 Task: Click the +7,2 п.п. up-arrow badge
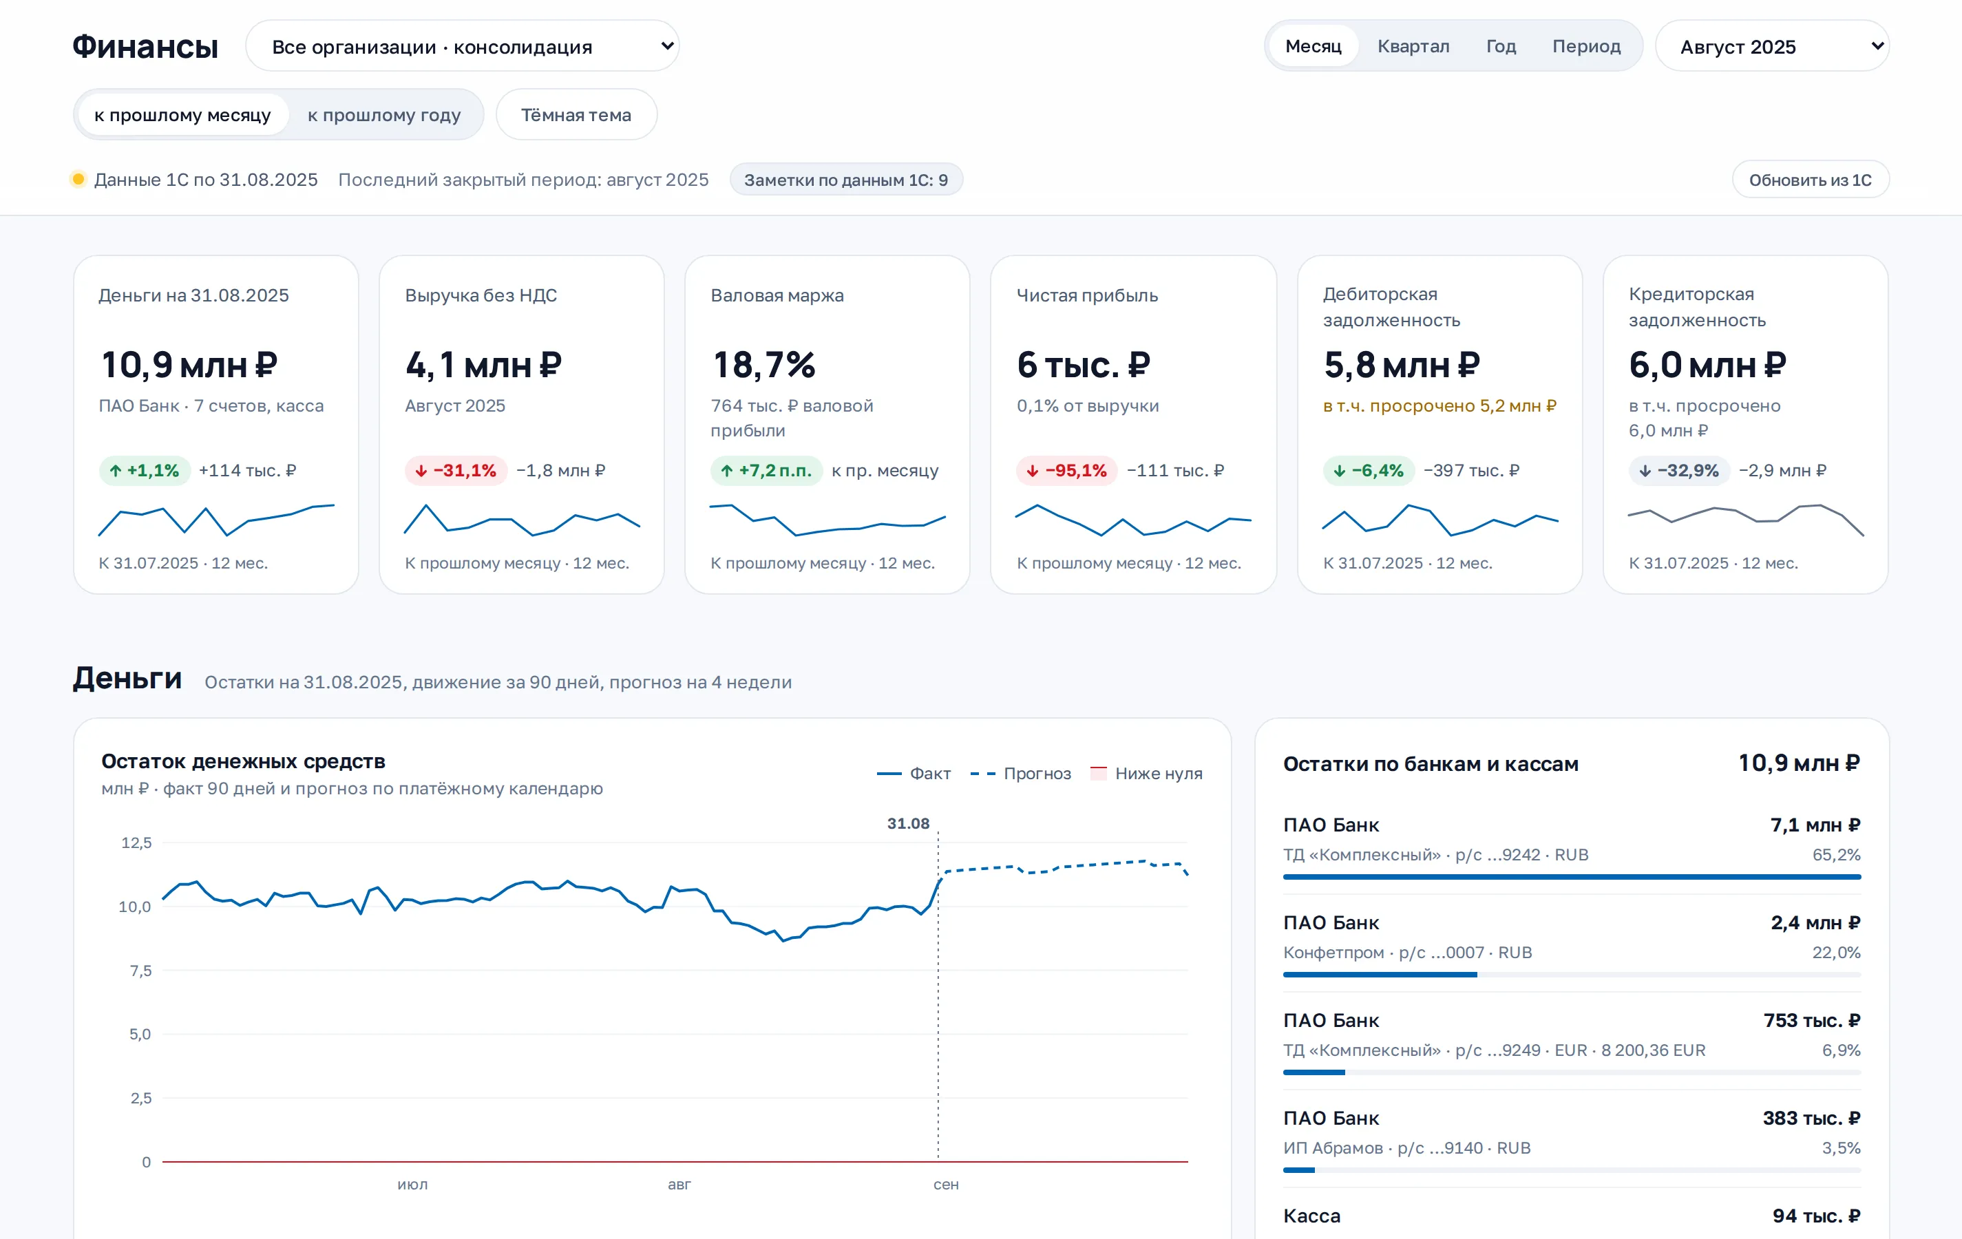click(x=767, y=471)
